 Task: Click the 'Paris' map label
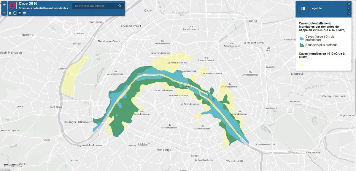187,86
